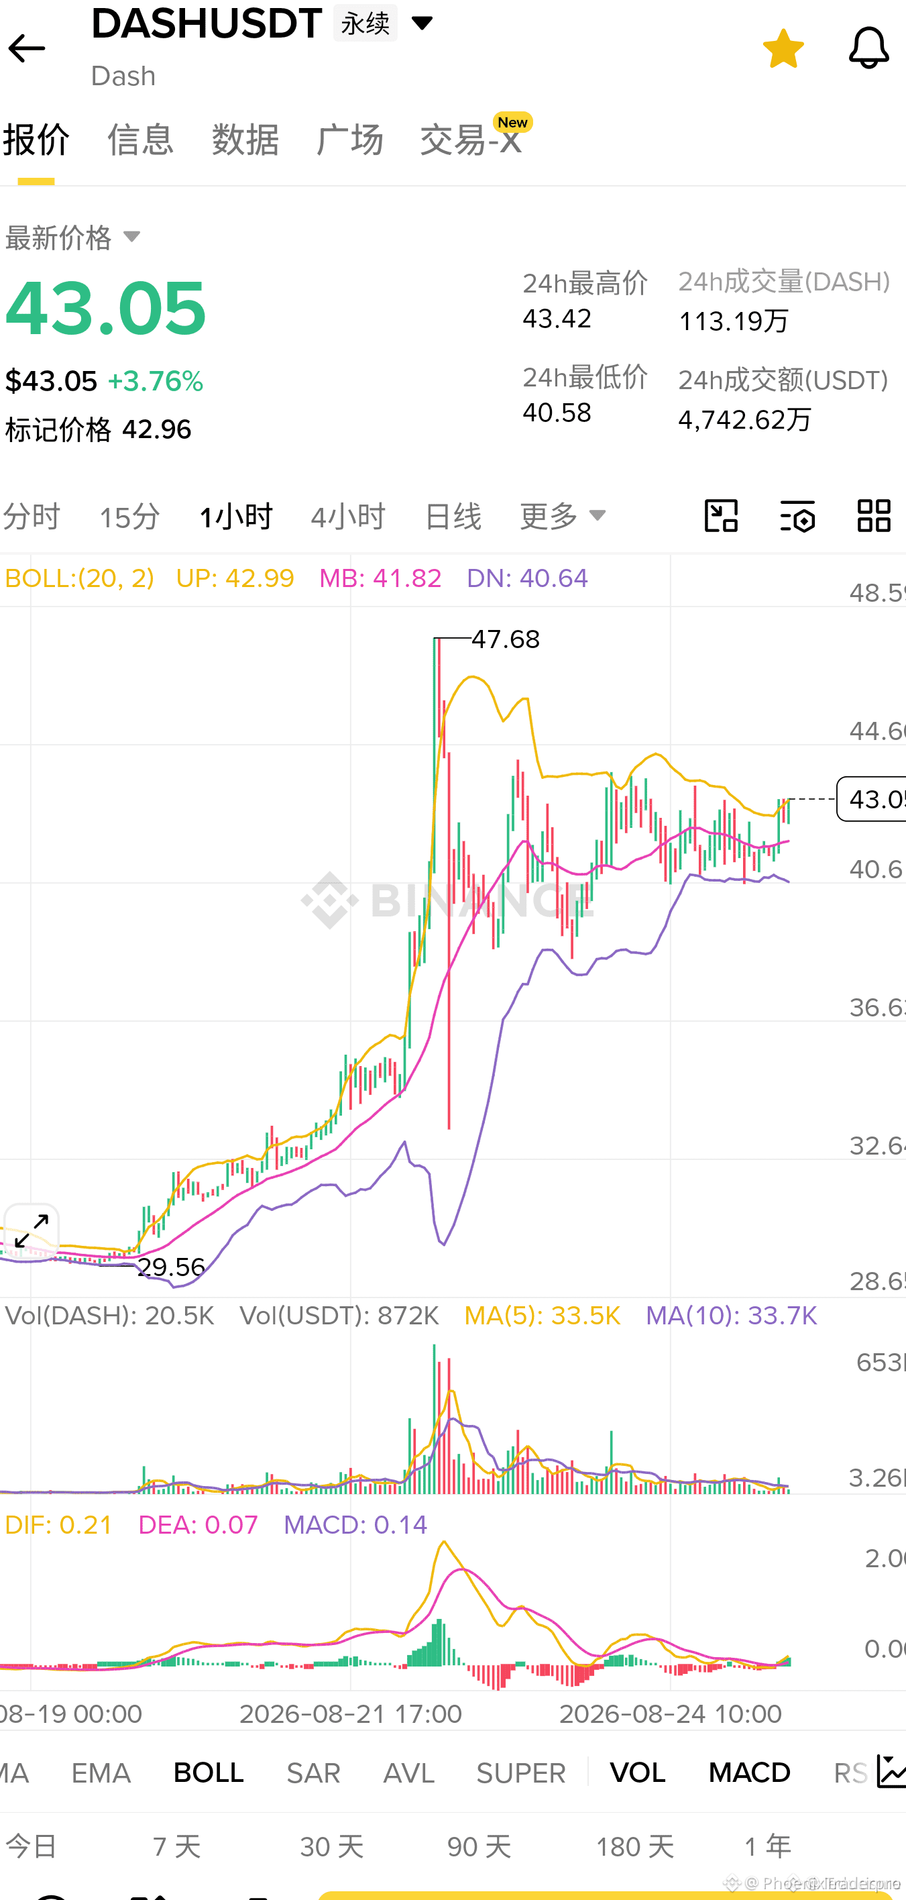This screenshot has height=1900, width=906.
Task: Expand chart to fullscreen
Action: [x=32, y=1231]
